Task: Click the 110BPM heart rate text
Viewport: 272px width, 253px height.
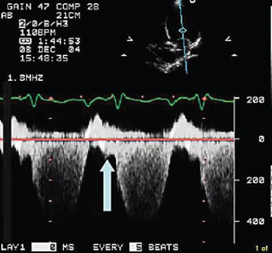Action: pyautogui.click(x=38, y=32)
